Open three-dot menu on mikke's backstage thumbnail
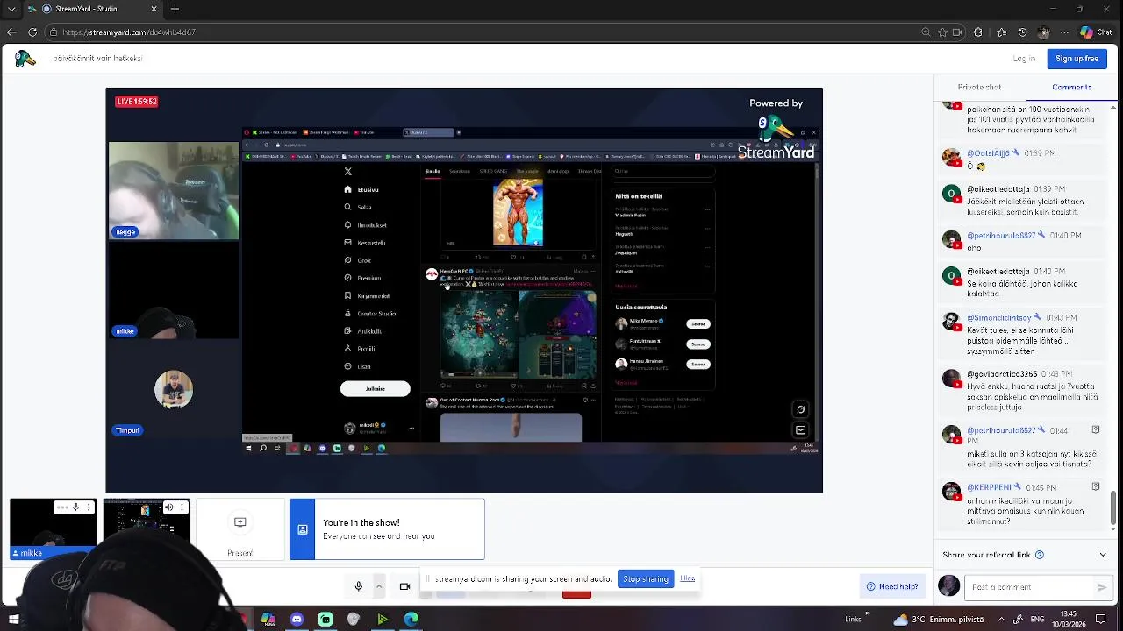Viewport: 1123px width, 631px height. pyautogui.click(x=89, y=507)
